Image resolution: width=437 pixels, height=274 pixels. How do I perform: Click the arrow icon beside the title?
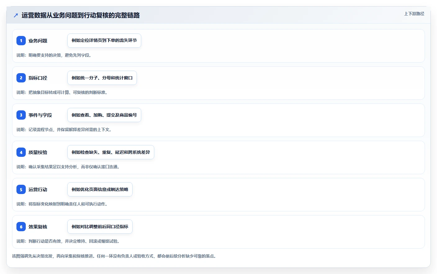coord(16,15)
